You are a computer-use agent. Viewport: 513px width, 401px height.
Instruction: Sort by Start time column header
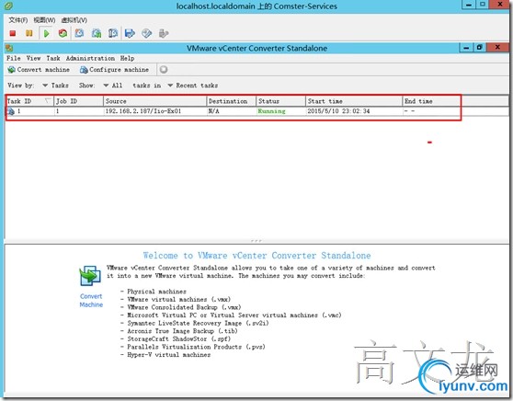(x=354, y=101)
